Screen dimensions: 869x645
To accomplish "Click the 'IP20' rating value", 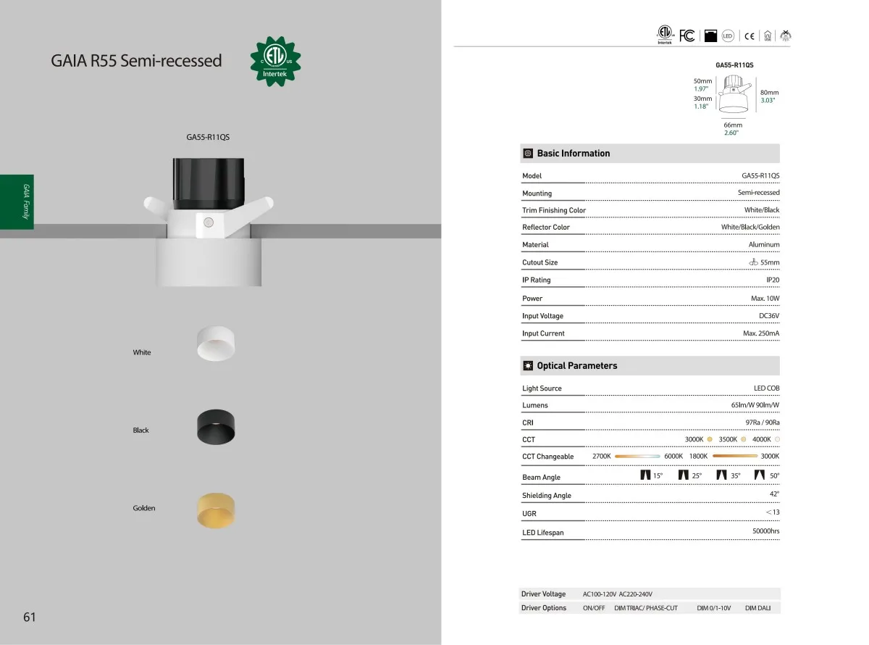I will click(773, 280).
